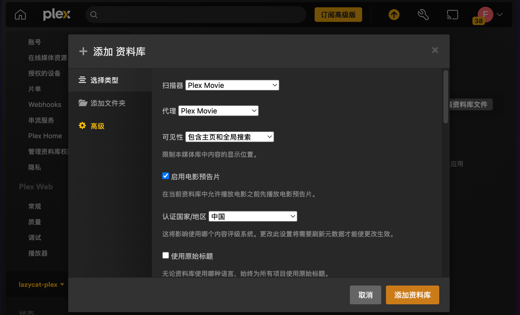
Task: Click 取消 button
Action: [x=366, y=295]
